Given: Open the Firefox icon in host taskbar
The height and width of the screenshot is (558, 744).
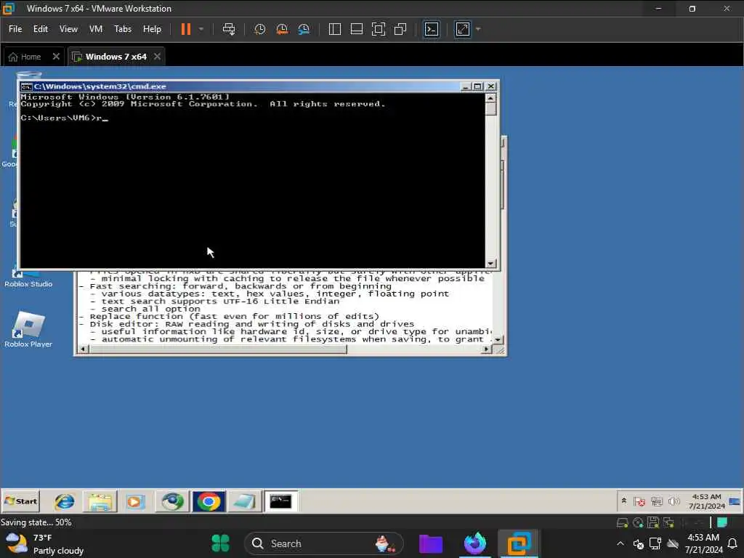Looking at the screenshot, I should coord(475,543).
